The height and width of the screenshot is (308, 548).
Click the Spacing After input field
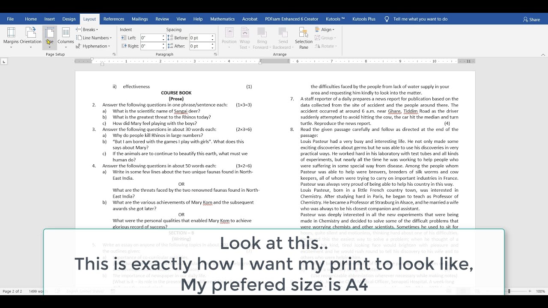pos(200,46)
